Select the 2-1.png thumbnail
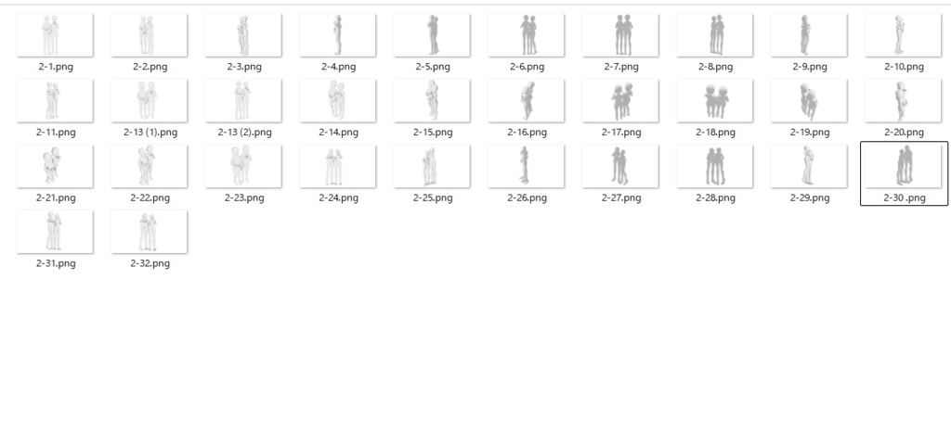The width and height of the screenshot is (951, 433). point(55,35)
